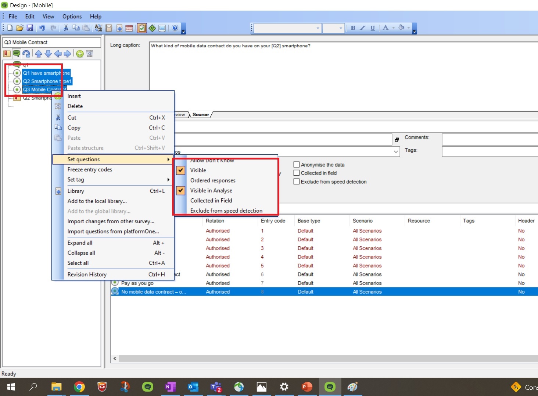
Task: Click the blue left arrow above the tree
Action: coord(58,54)
